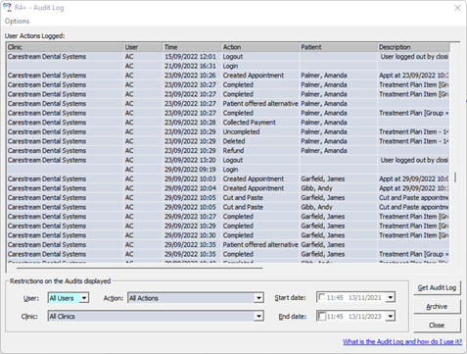Click the R4+ application icon in title bar
Viewport: 467px width, 354px height.
tap(7, 7)
